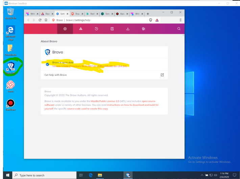Open History clock icon in pink toolbar
The image size is (240, 179).
[96, 29]
